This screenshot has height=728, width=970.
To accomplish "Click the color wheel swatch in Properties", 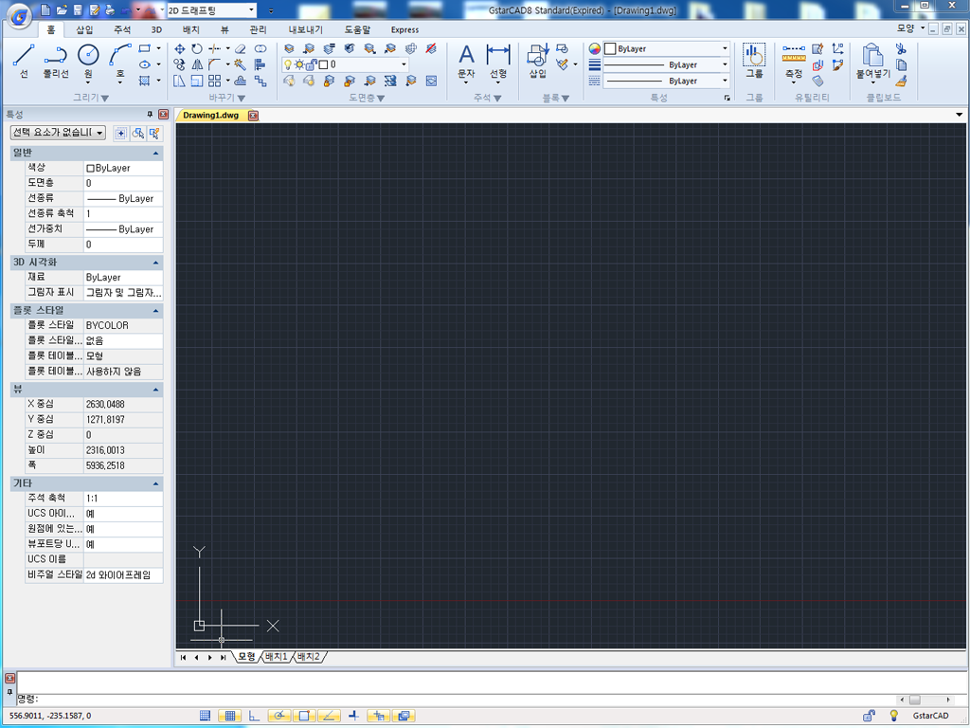I will pyautogui.click(x=595, y=49).
